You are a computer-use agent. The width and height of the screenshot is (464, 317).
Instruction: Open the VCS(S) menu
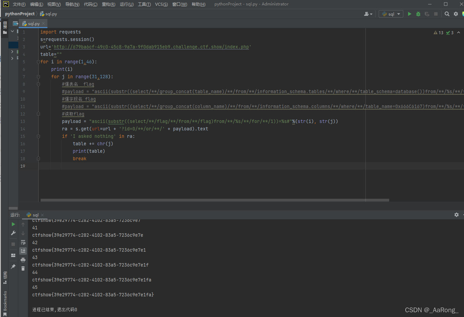pos(161,4)
